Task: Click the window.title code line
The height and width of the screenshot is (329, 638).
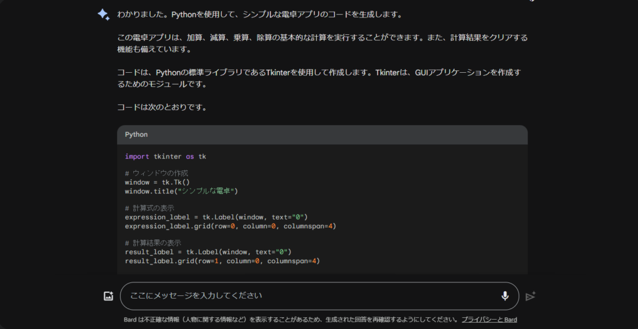Action: (181, 191)
